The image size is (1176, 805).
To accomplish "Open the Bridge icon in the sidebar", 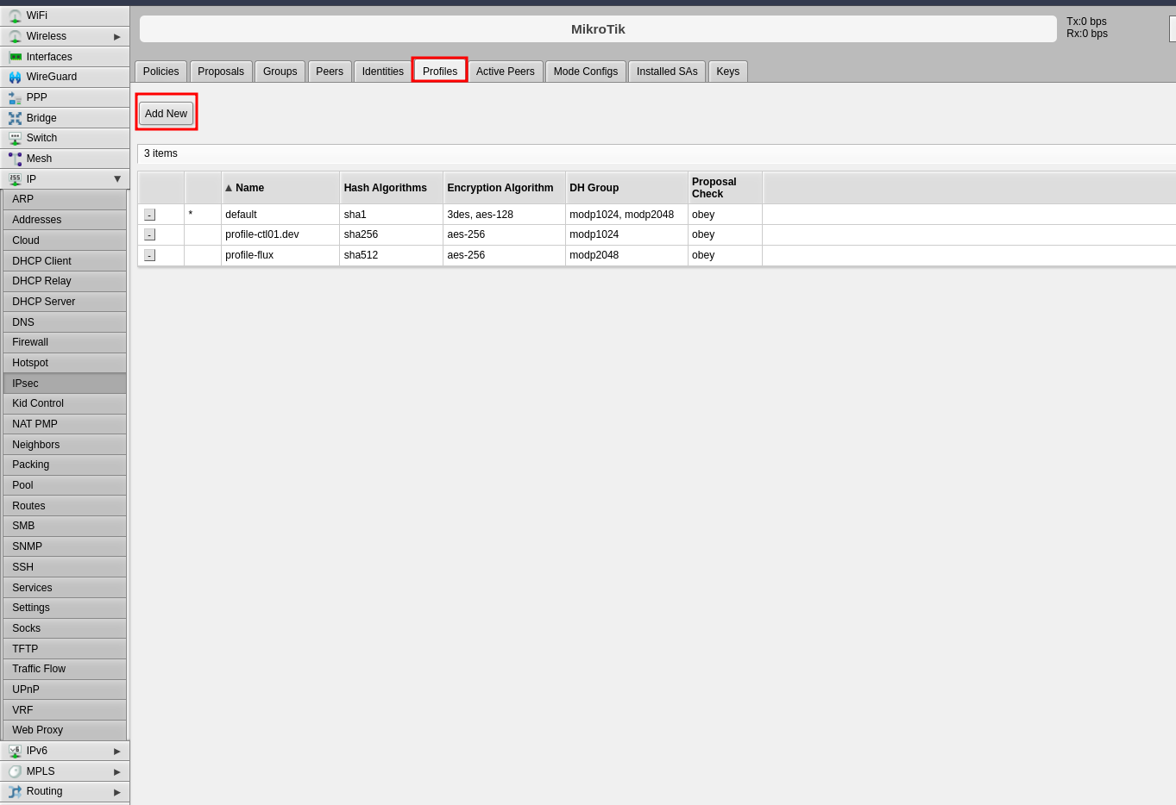I will (15, 118).
